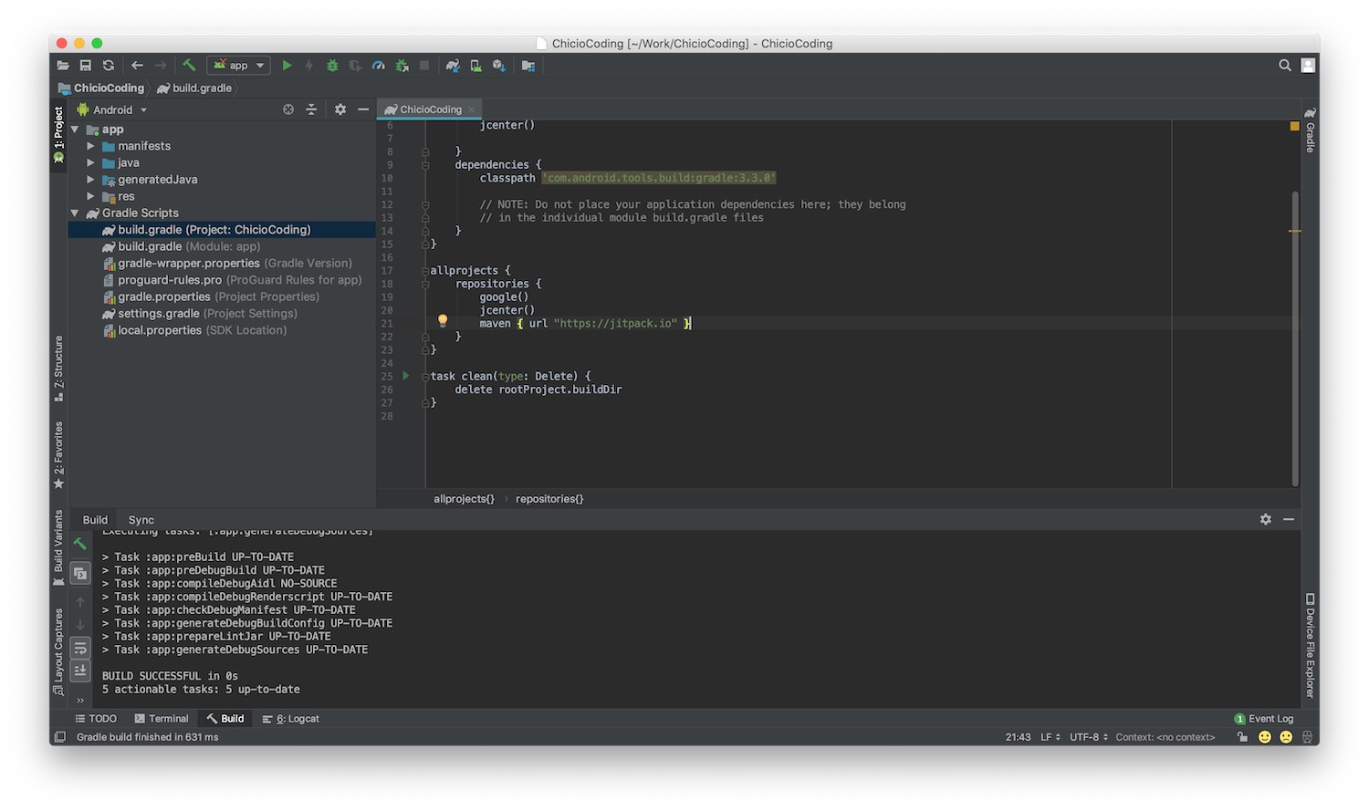Click ChicioCoding breadcrumb in navigation bar
This screenshot has height=811, width=1369.
point(101,88)
